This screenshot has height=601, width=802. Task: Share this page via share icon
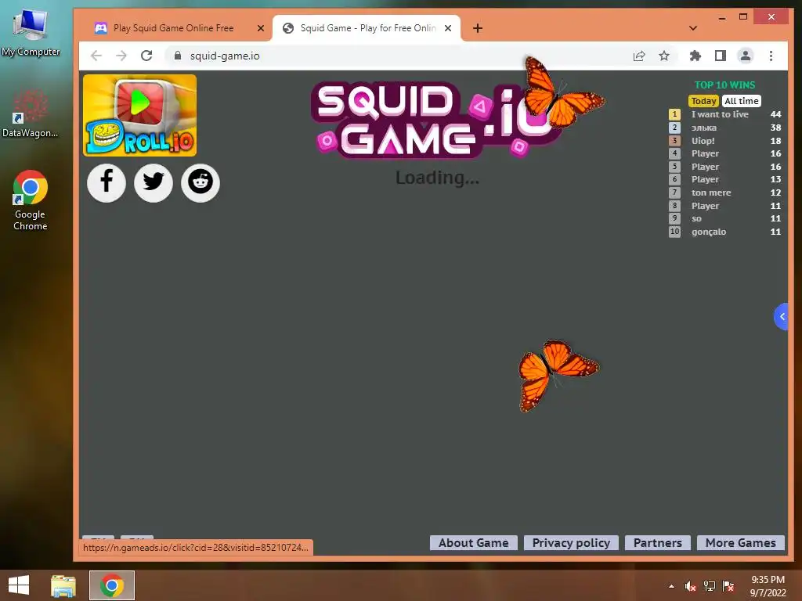tap(639, 56)
